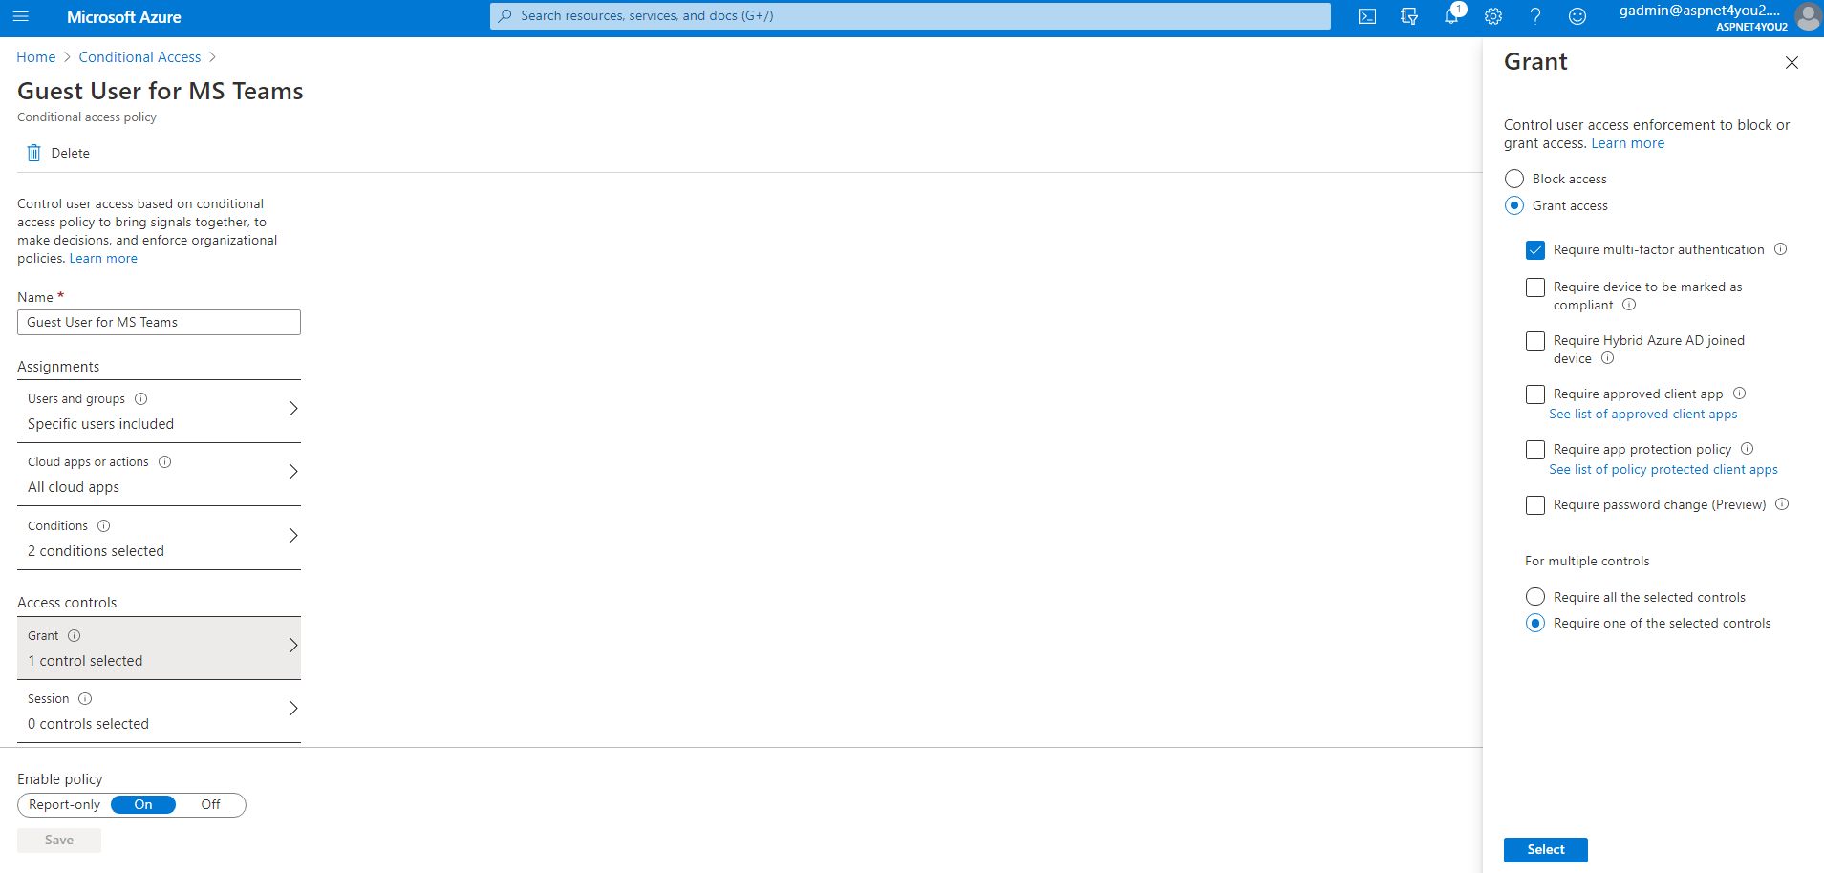Switch Enable policy toggle to Report-only
Viewport: 1824px width, 873px height.
tap(64, 805)
